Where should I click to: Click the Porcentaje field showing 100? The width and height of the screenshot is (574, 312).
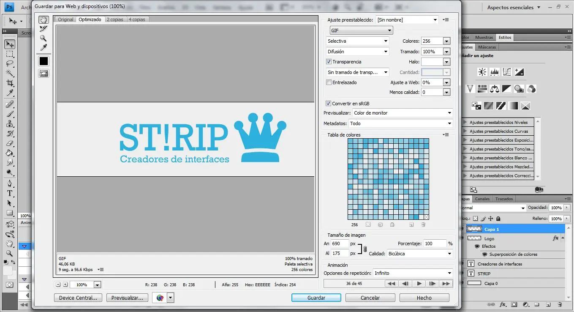[435, 244]
